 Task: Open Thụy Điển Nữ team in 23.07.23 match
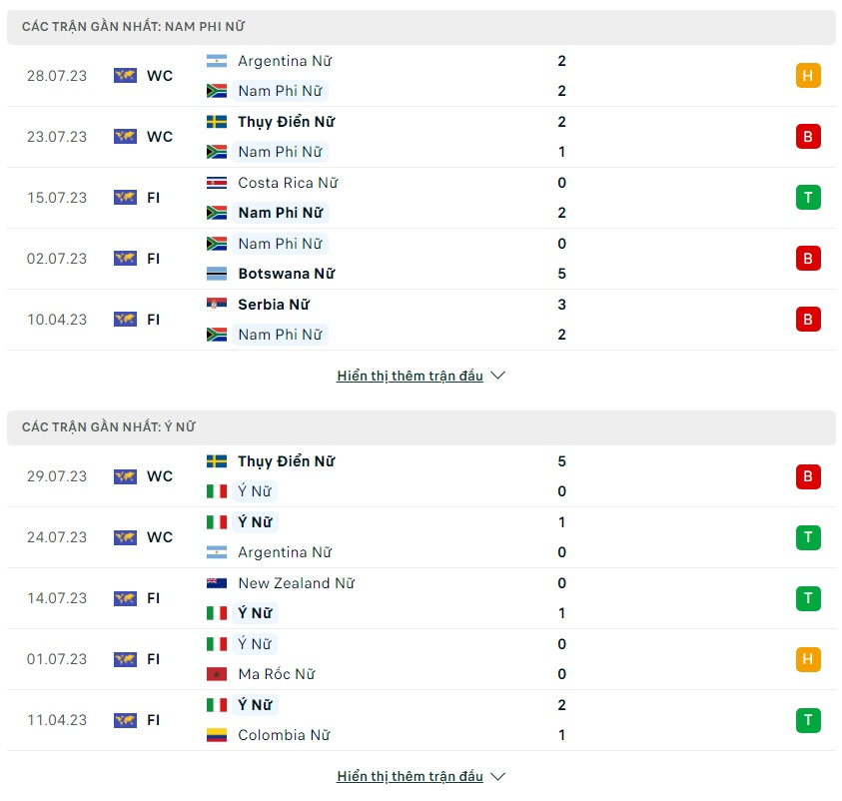pos(287,122)
